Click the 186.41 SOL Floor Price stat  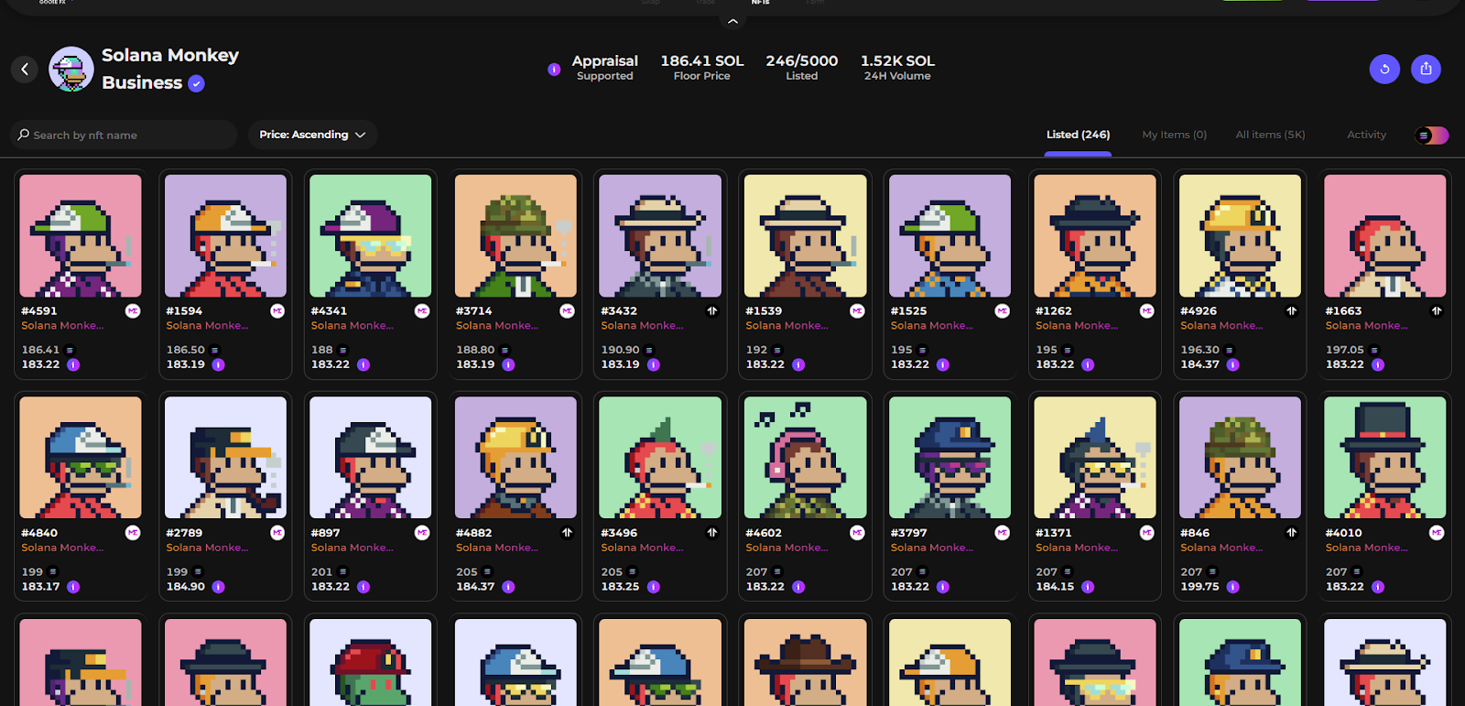point(702,68)
